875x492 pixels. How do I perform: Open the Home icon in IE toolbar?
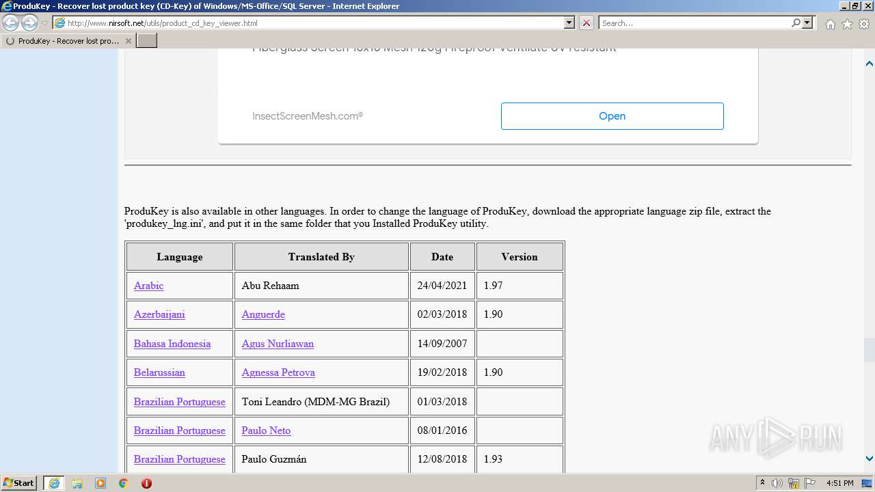tap(830, 24)
